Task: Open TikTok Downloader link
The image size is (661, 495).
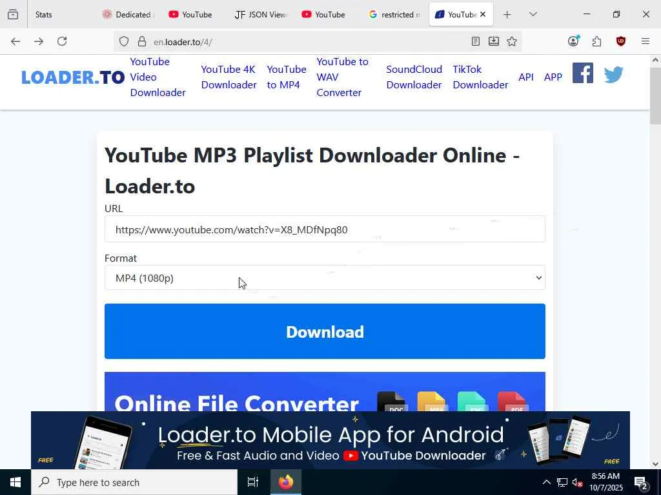Action: click(x=480, y=77)
